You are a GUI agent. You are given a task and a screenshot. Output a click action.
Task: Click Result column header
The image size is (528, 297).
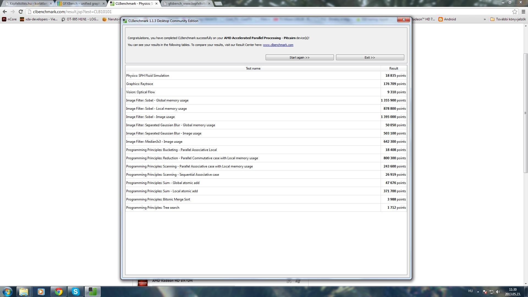(394, 68)
